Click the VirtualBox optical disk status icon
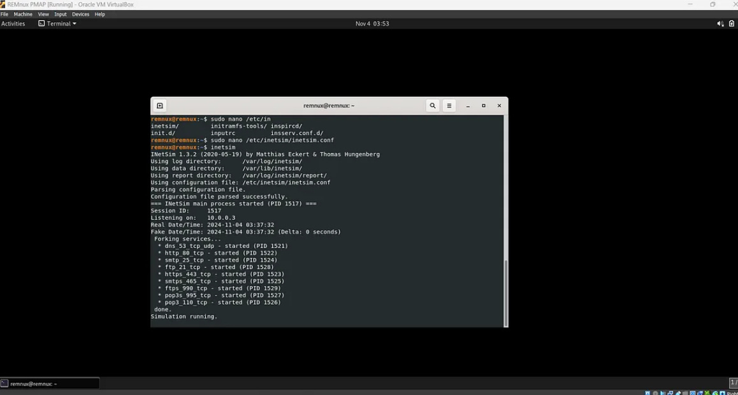Viewport: 738px width, 395px height. (x=656, y=392)
